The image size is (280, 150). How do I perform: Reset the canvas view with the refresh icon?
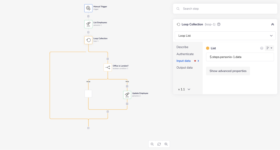[x=159, y=144]
